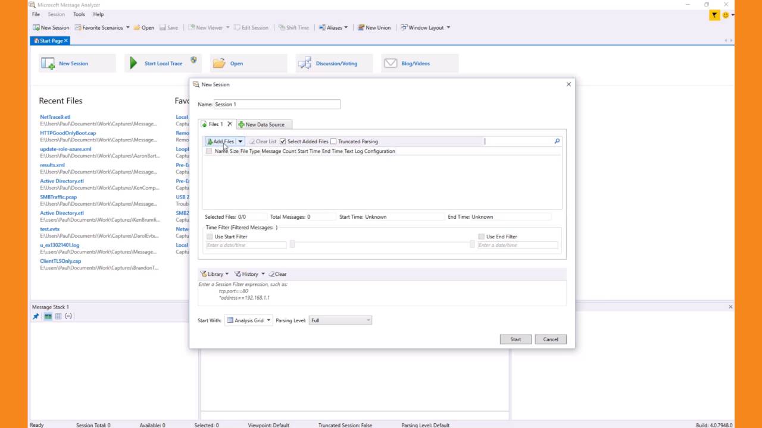Open the Parsing Level combo box
This screenshot has height=428, width=762.
[341, 320]
